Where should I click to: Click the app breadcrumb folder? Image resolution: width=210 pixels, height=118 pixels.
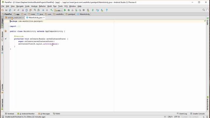[17, 14]
